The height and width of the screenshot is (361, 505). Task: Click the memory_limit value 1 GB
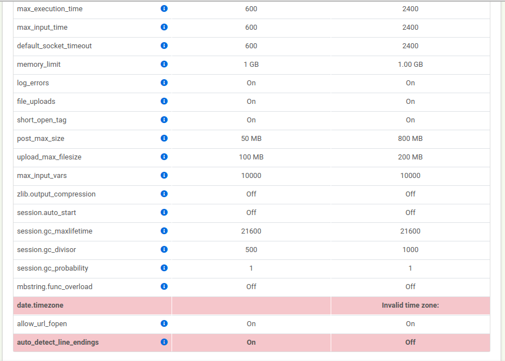pyautogui.click(x=251, y=65)
